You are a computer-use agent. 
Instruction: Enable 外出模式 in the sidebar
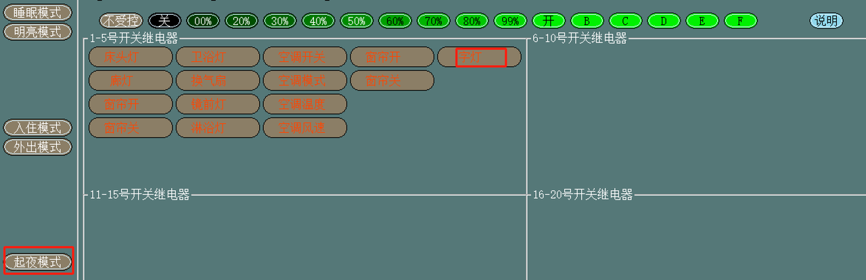click(x=38, y=147)
